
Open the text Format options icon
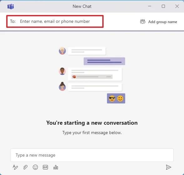pyautogui.click(x=15, y=167)
